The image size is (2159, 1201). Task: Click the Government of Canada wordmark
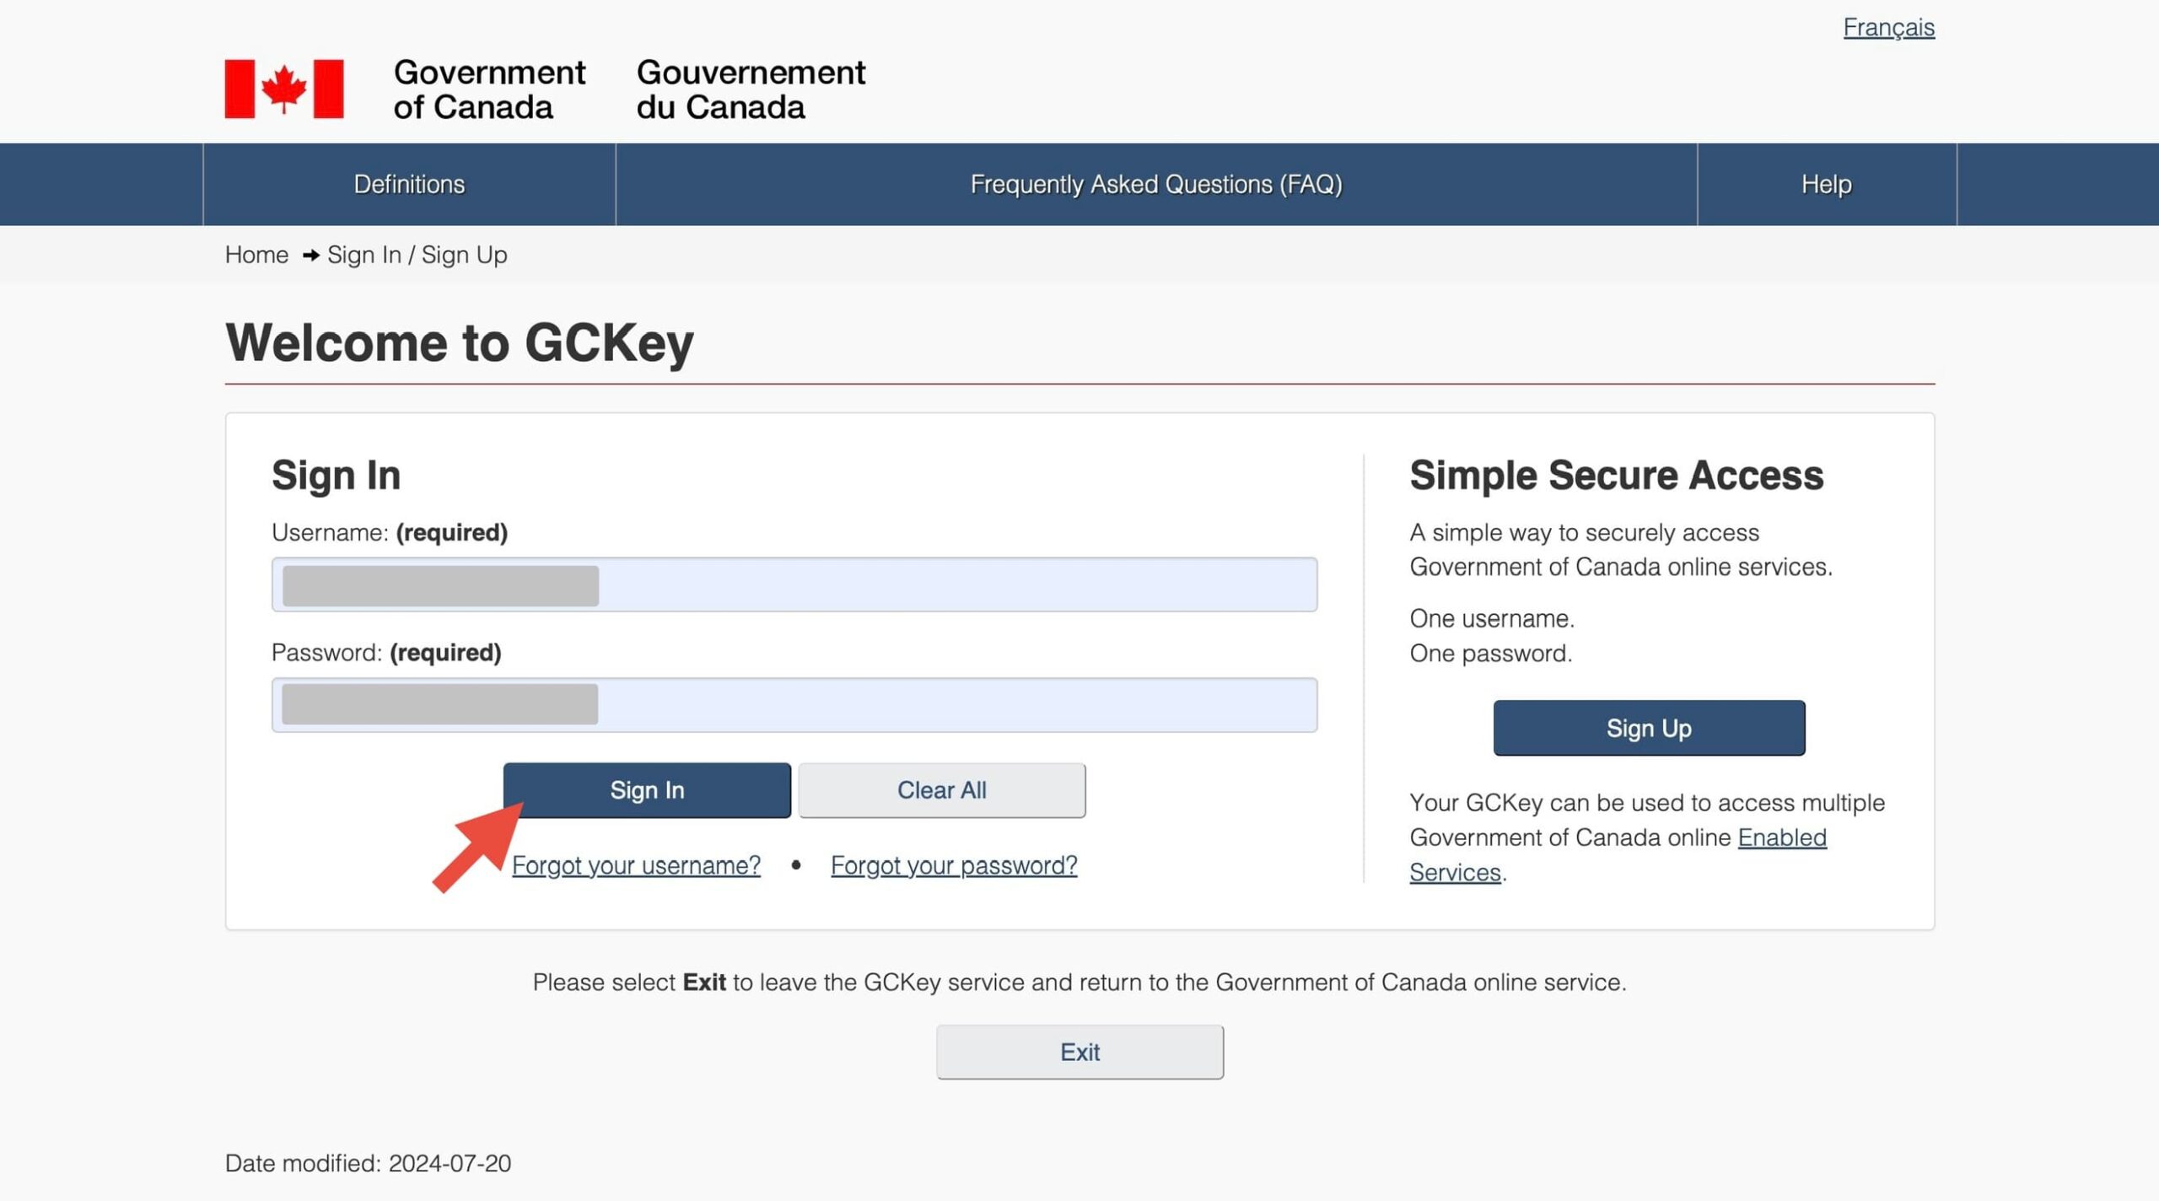488,89
